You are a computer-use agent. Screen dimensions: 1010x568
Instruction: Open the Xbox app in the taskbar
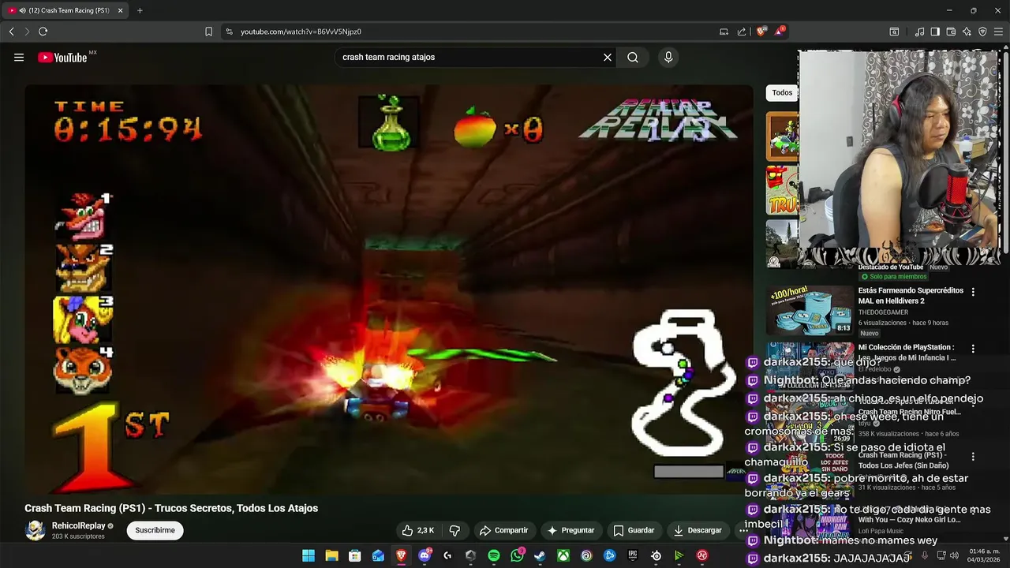pyautogui.click(x=563, y=555)
